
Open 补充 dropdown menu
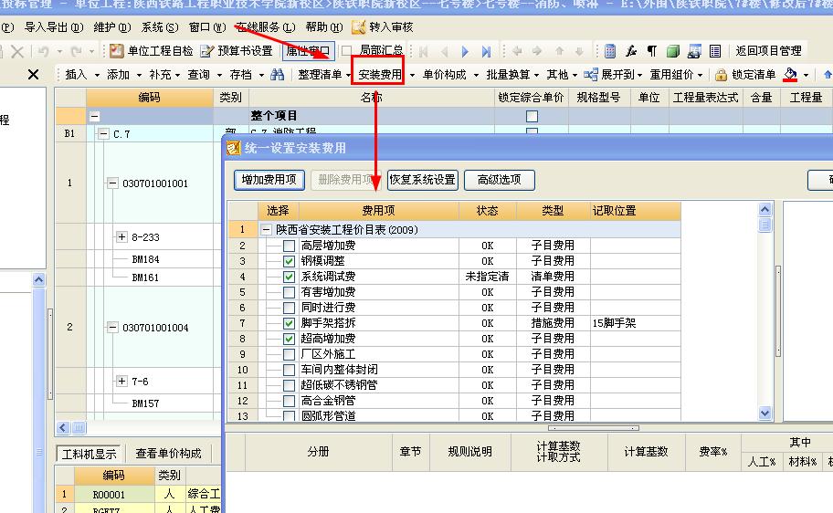(x=164, y=74)
